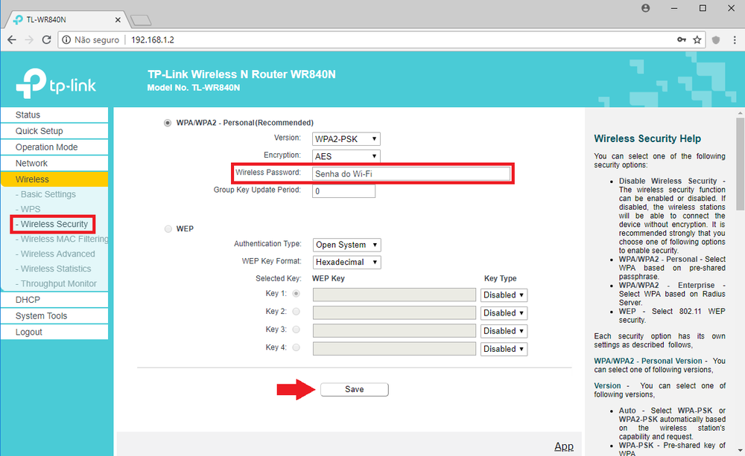Click Group Key Update Period field

343,191
